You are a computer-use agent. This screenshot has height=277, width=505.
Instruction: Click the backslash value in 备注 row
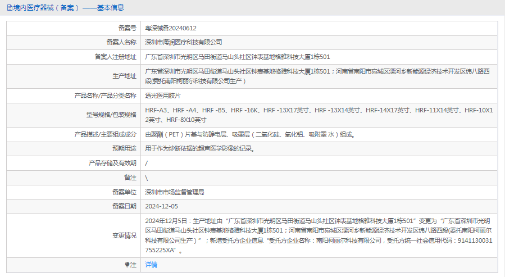pyautogui.click(x=147, y=178)
